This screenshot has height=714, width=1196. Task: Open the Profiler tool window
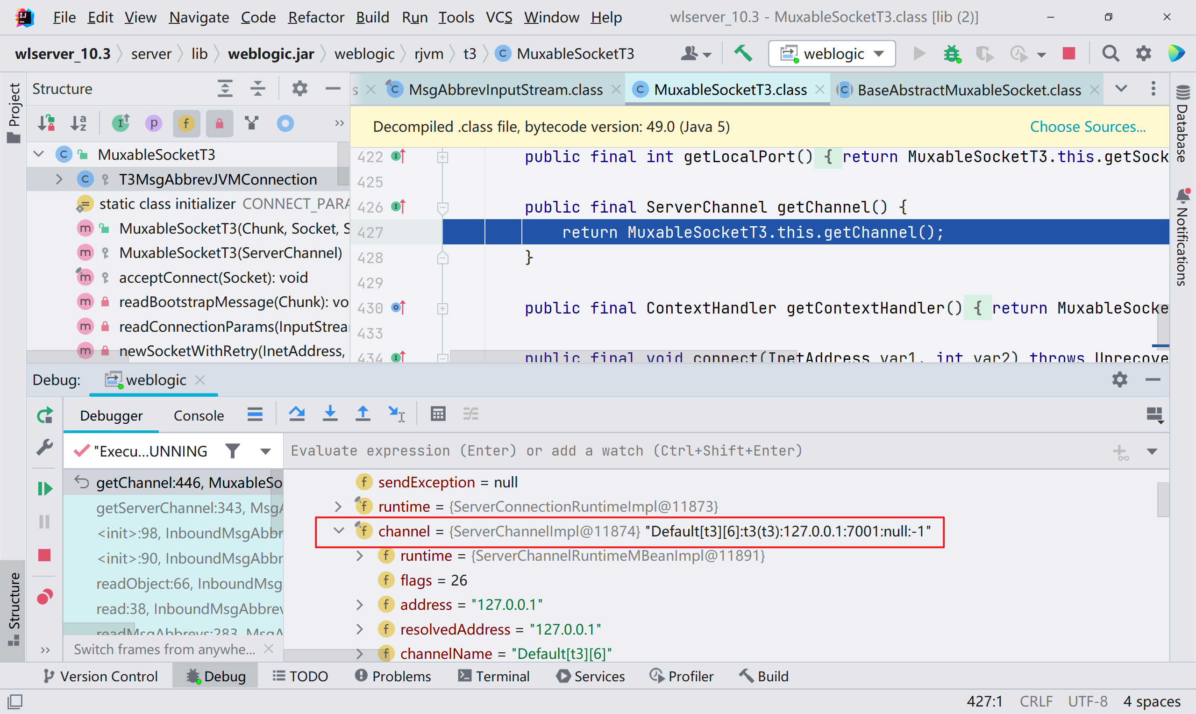(x=683, y=676)
